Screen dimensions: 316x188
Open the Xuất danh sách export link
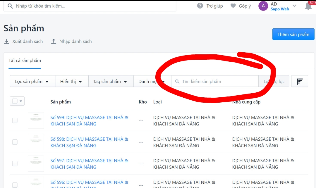[x=28, y=42]
